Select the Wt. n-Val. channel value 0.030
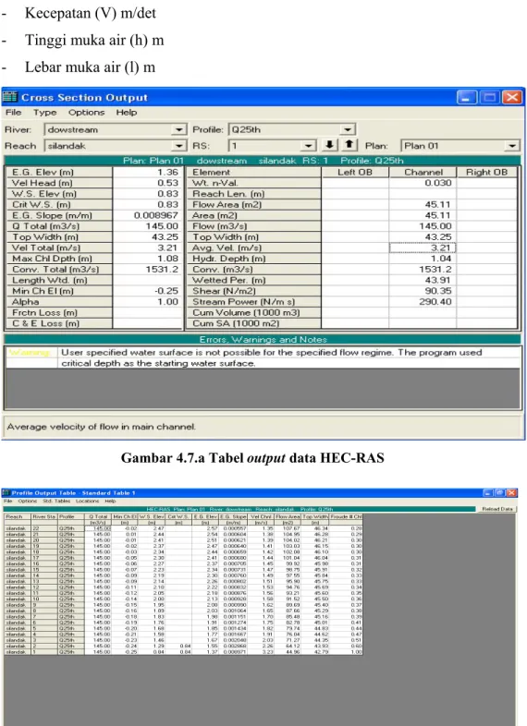The height and width of the screenshot is (726, 527). tap(423, 183)
